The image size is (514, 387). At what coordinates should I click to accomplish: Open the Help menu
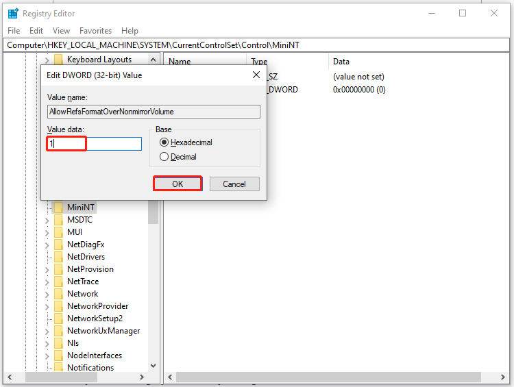point(130,31)
